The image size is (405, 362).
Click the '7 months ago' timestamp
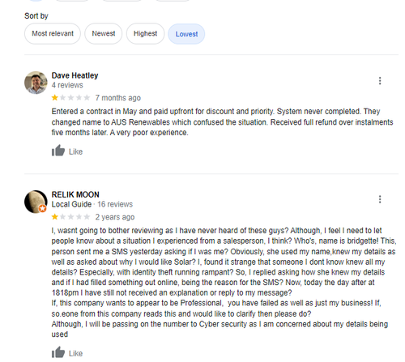click(118, 98)
